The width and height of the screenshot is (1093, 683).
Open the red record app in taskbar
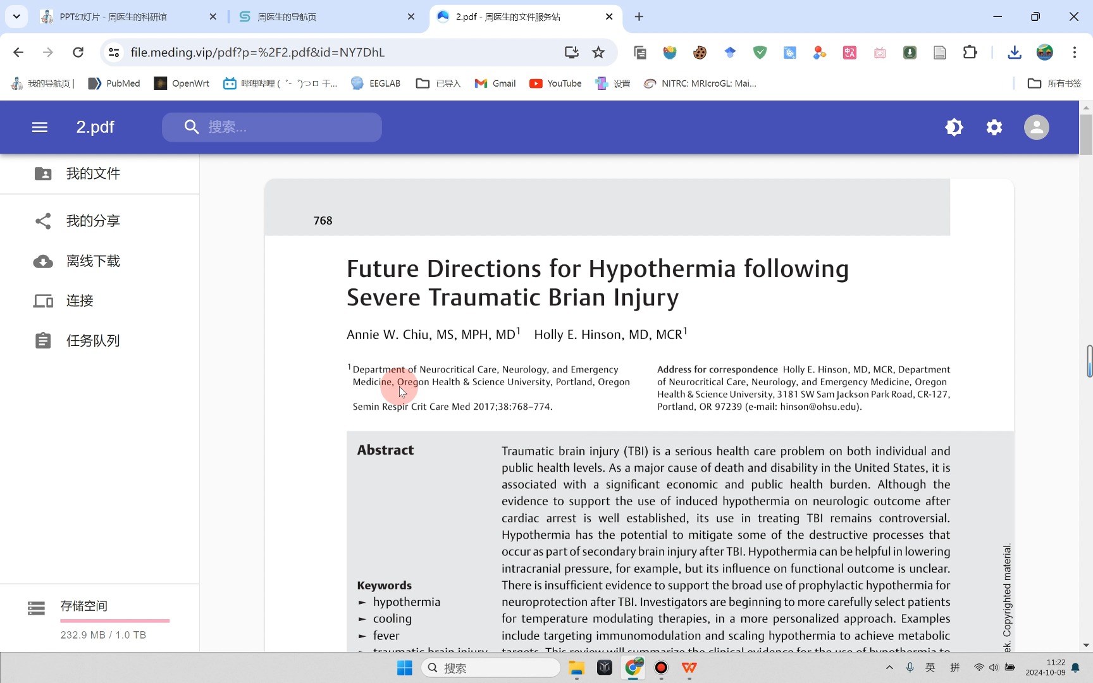(x=661, y=668)
